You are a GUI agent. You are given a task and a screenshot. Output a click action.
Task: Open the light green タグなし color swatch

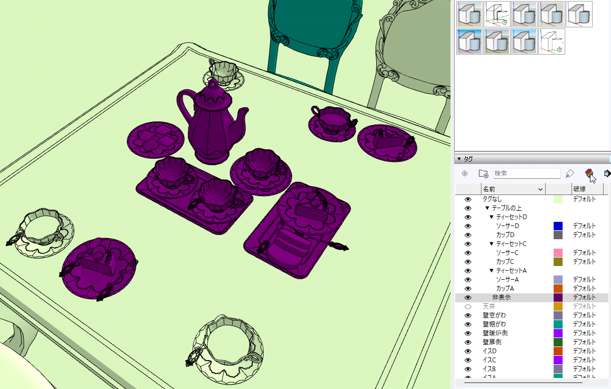click(x=558, y=199)
